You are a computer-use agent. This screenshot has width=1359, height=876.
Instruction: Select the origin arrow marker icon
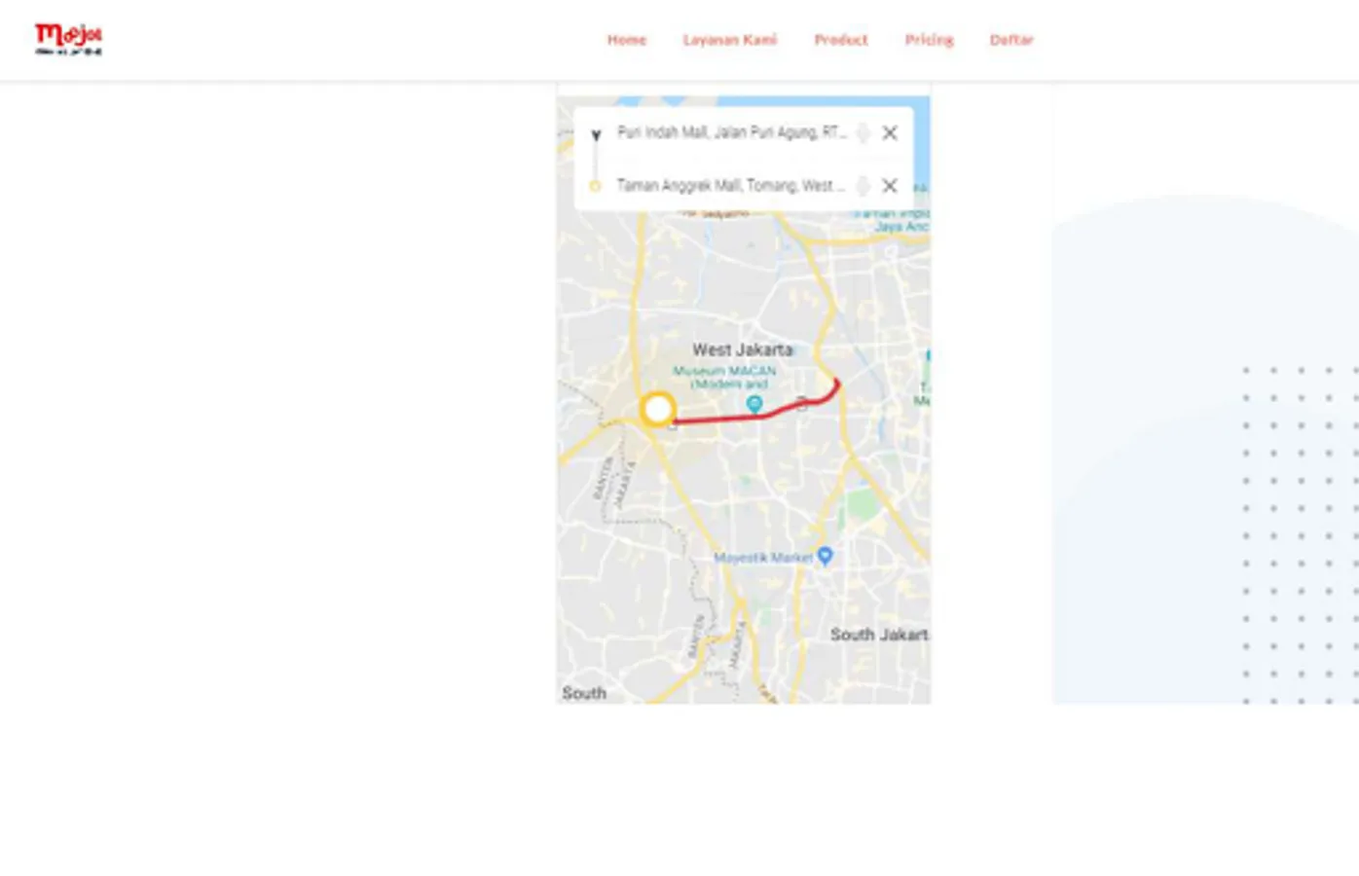click(x=596, y=135)
